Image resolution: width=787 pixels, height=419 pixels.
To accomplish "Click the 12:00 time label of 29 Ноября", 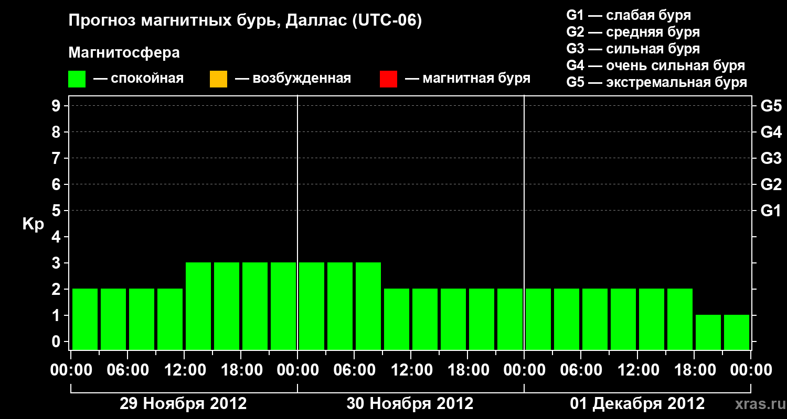I will 184,370.
